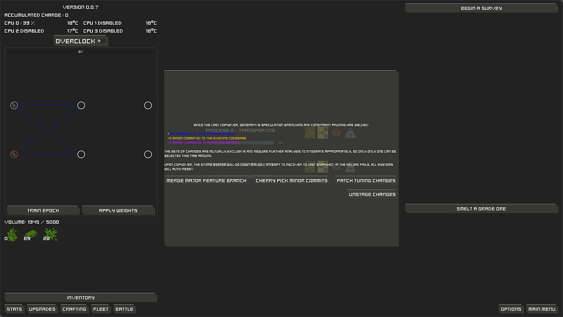Click the bottom right network node
The image size is (563, 317).
point(148,154)
